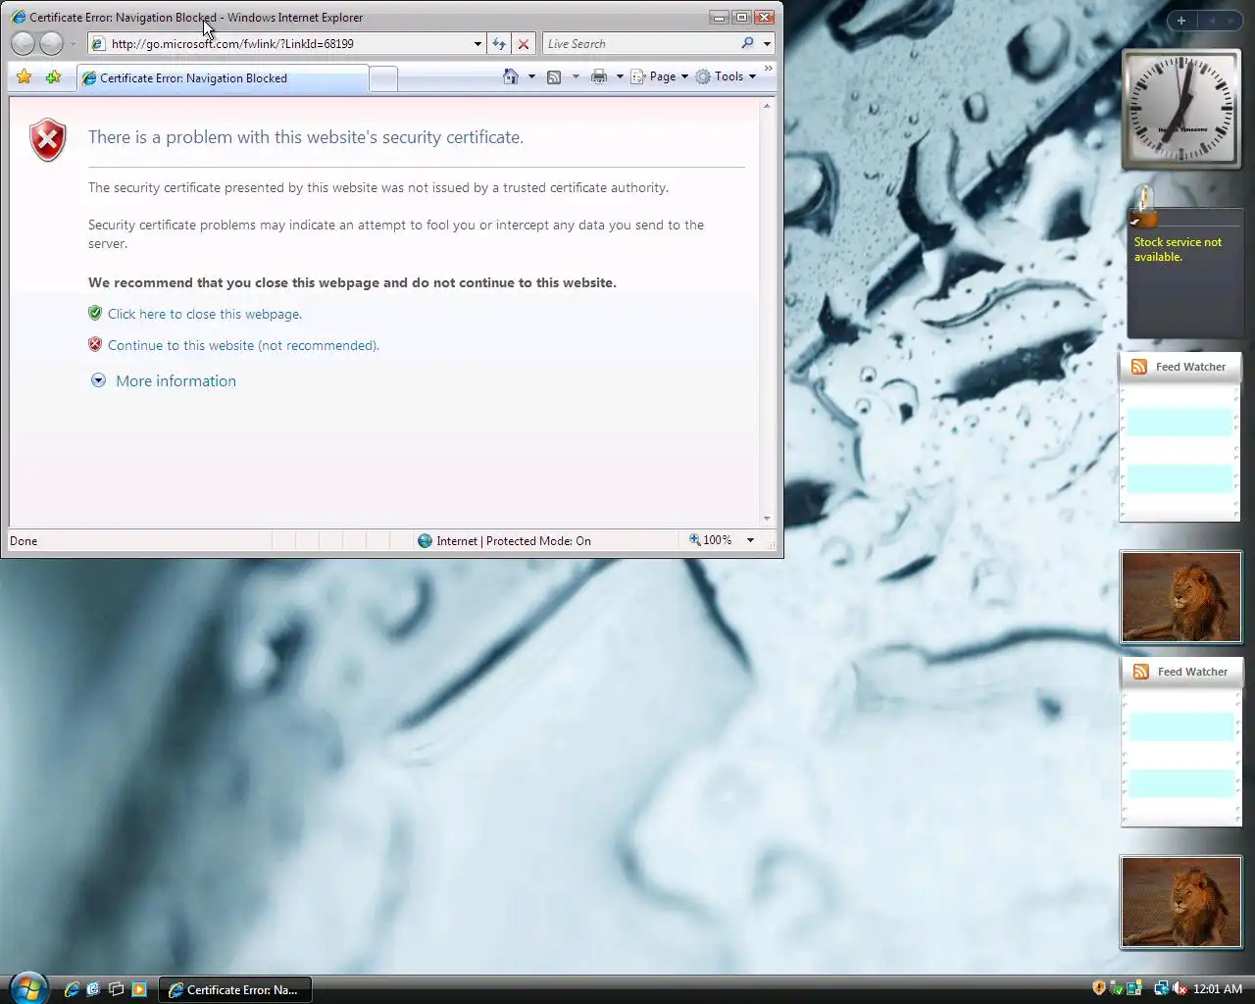Click the Live Search magnifier icon
Image resolution: width=1255 pixels, height=1004 pixels.
coord(747,43)
